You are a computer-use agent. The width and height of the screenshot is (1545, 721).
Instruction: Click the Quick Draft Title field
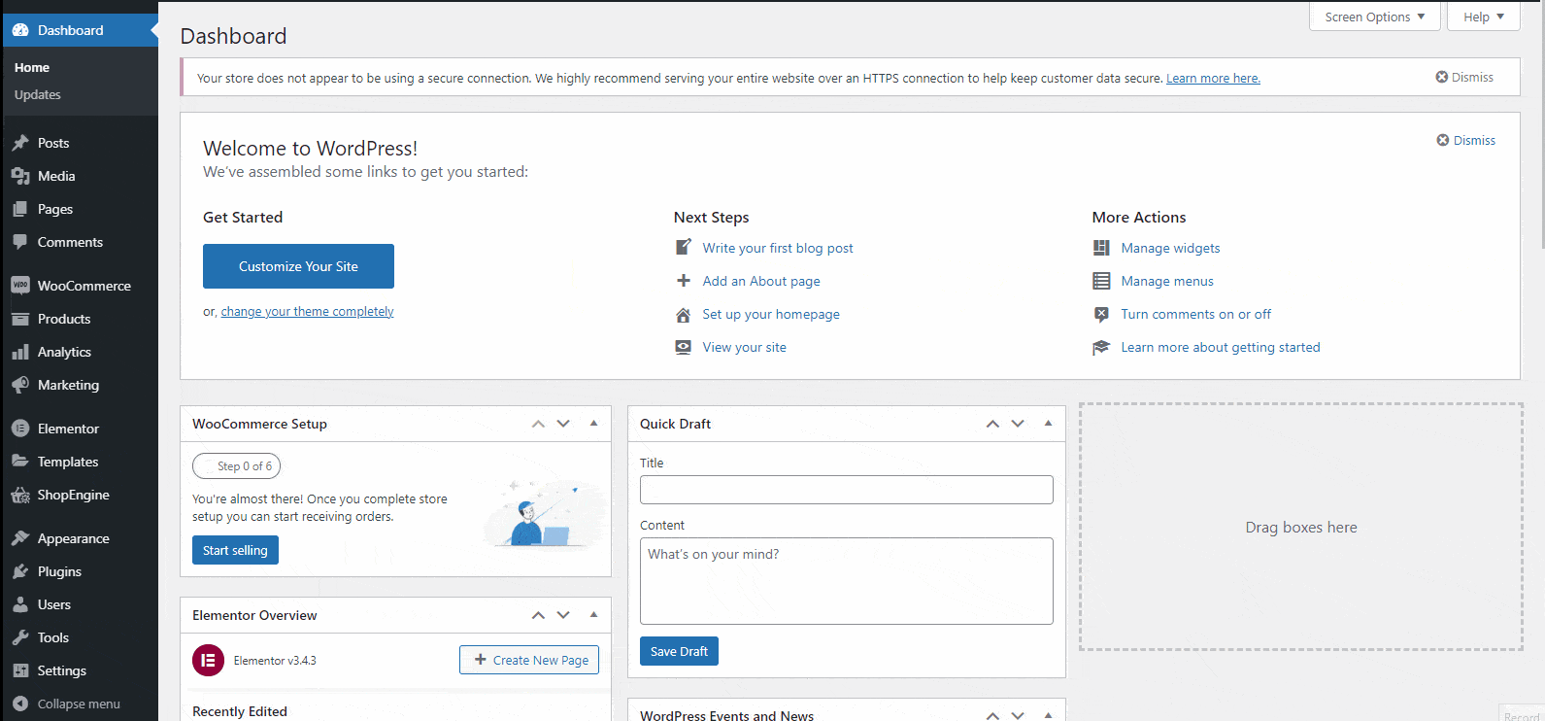pos(847,490)
